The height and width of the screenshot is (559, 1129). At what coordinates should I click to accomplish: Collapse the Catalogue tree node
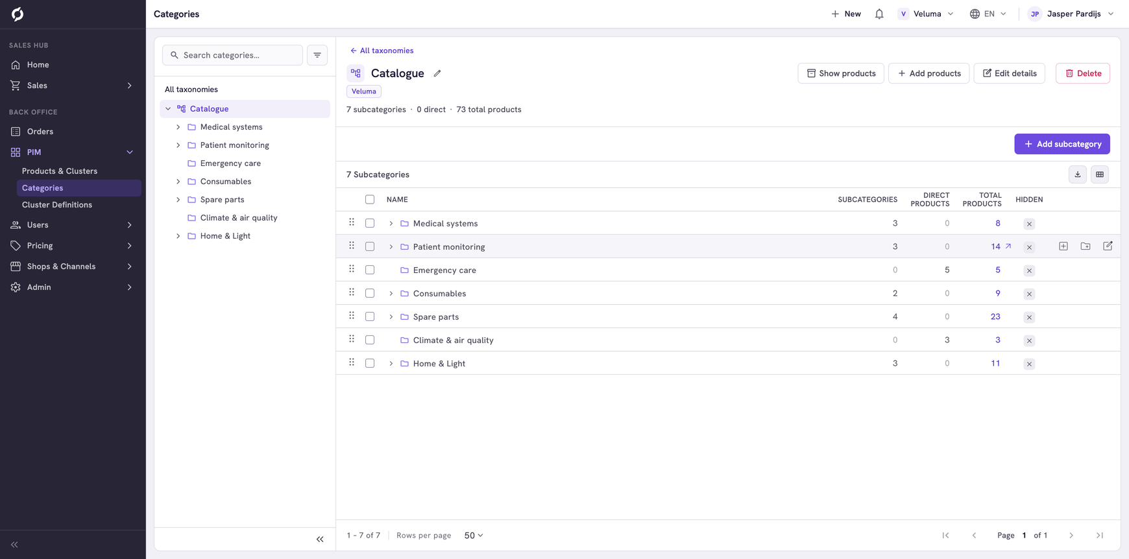pyautogui.click(x=168, y=109)
